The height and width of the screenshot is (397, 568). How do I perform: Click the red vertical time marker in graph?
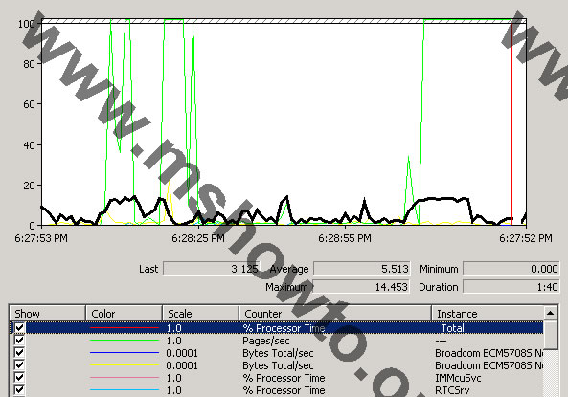click(x=511, y=123)
